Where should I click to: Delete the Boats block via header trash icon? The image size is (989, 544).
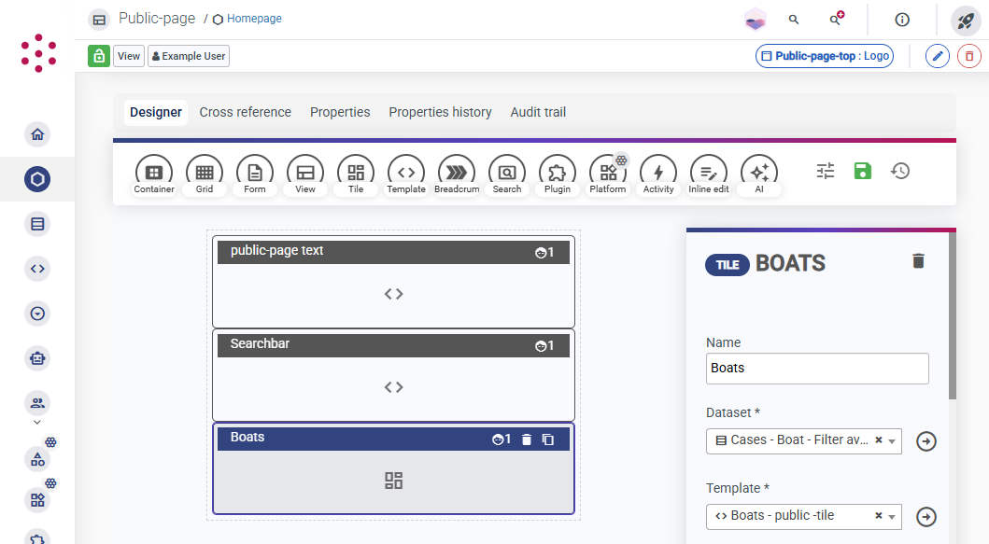pos(527,439)
